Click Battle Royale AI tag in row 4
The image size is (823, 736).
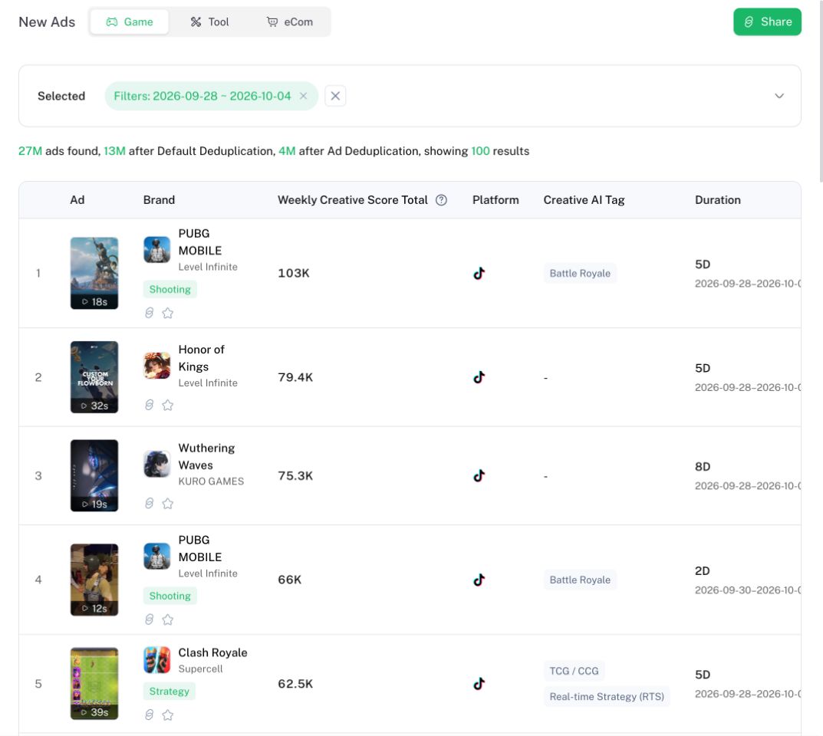[x=580, y=580]
